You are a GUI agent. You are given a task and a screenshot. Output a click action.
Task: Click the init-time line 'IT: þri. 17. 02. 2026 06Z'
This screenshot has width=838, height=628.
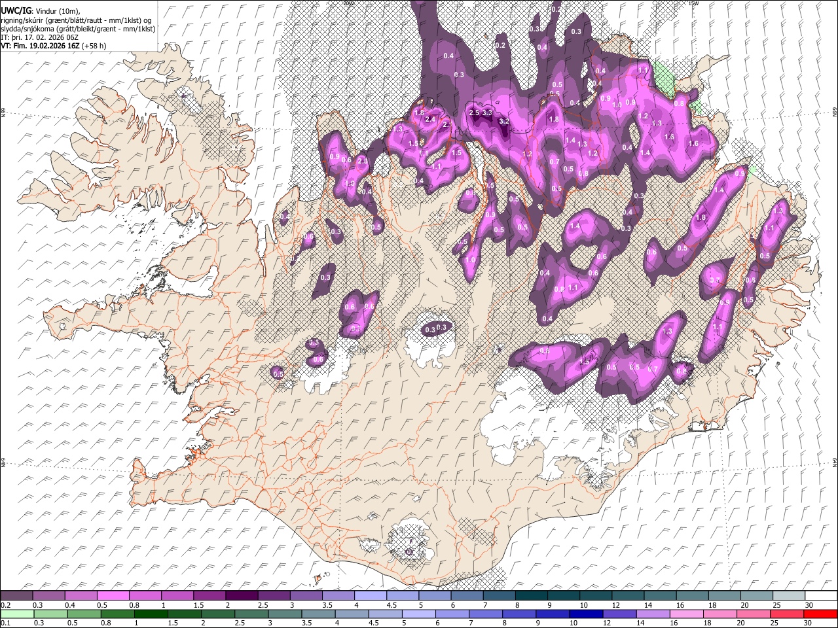coord(40,37)
